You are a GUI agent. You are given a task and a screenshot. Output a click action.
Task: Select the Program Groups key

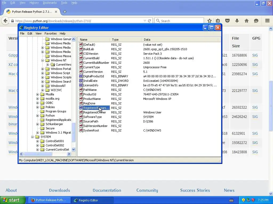56,111
